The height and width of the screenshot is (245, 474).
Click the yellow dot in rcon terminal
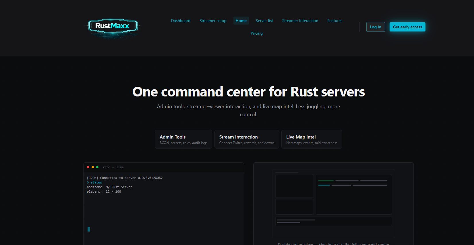[x=93, y=167]
